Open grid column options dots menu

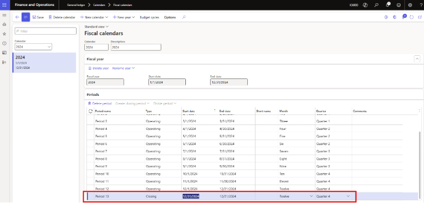(x=419, y=110)
